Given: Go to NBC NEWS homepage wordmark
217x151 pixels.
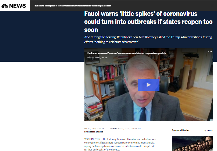Looking at the screenshot, I should click(x=17, y=6).
